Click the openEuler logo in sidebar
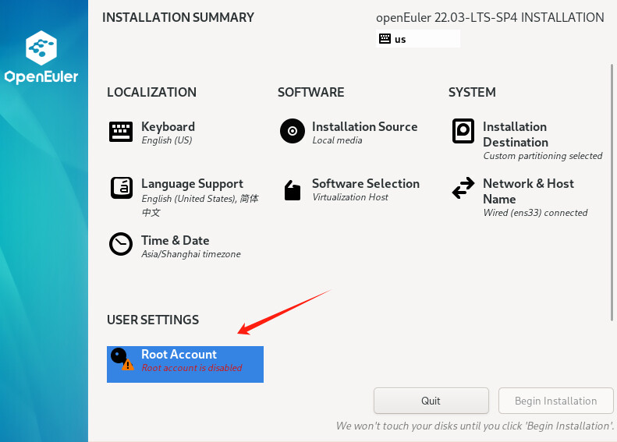 pos(41,58)
